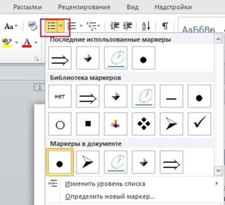The image size is (225, 205).
Task: Select the АаБбВв style preview
Action: click(199, 30)
